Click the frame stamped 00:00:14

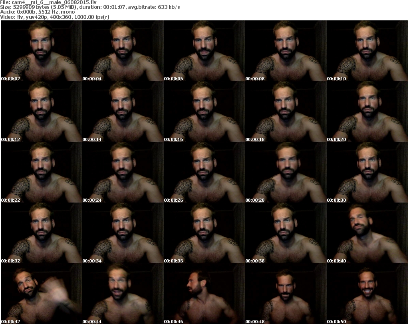pyautogui.click(x=123, y=111)
